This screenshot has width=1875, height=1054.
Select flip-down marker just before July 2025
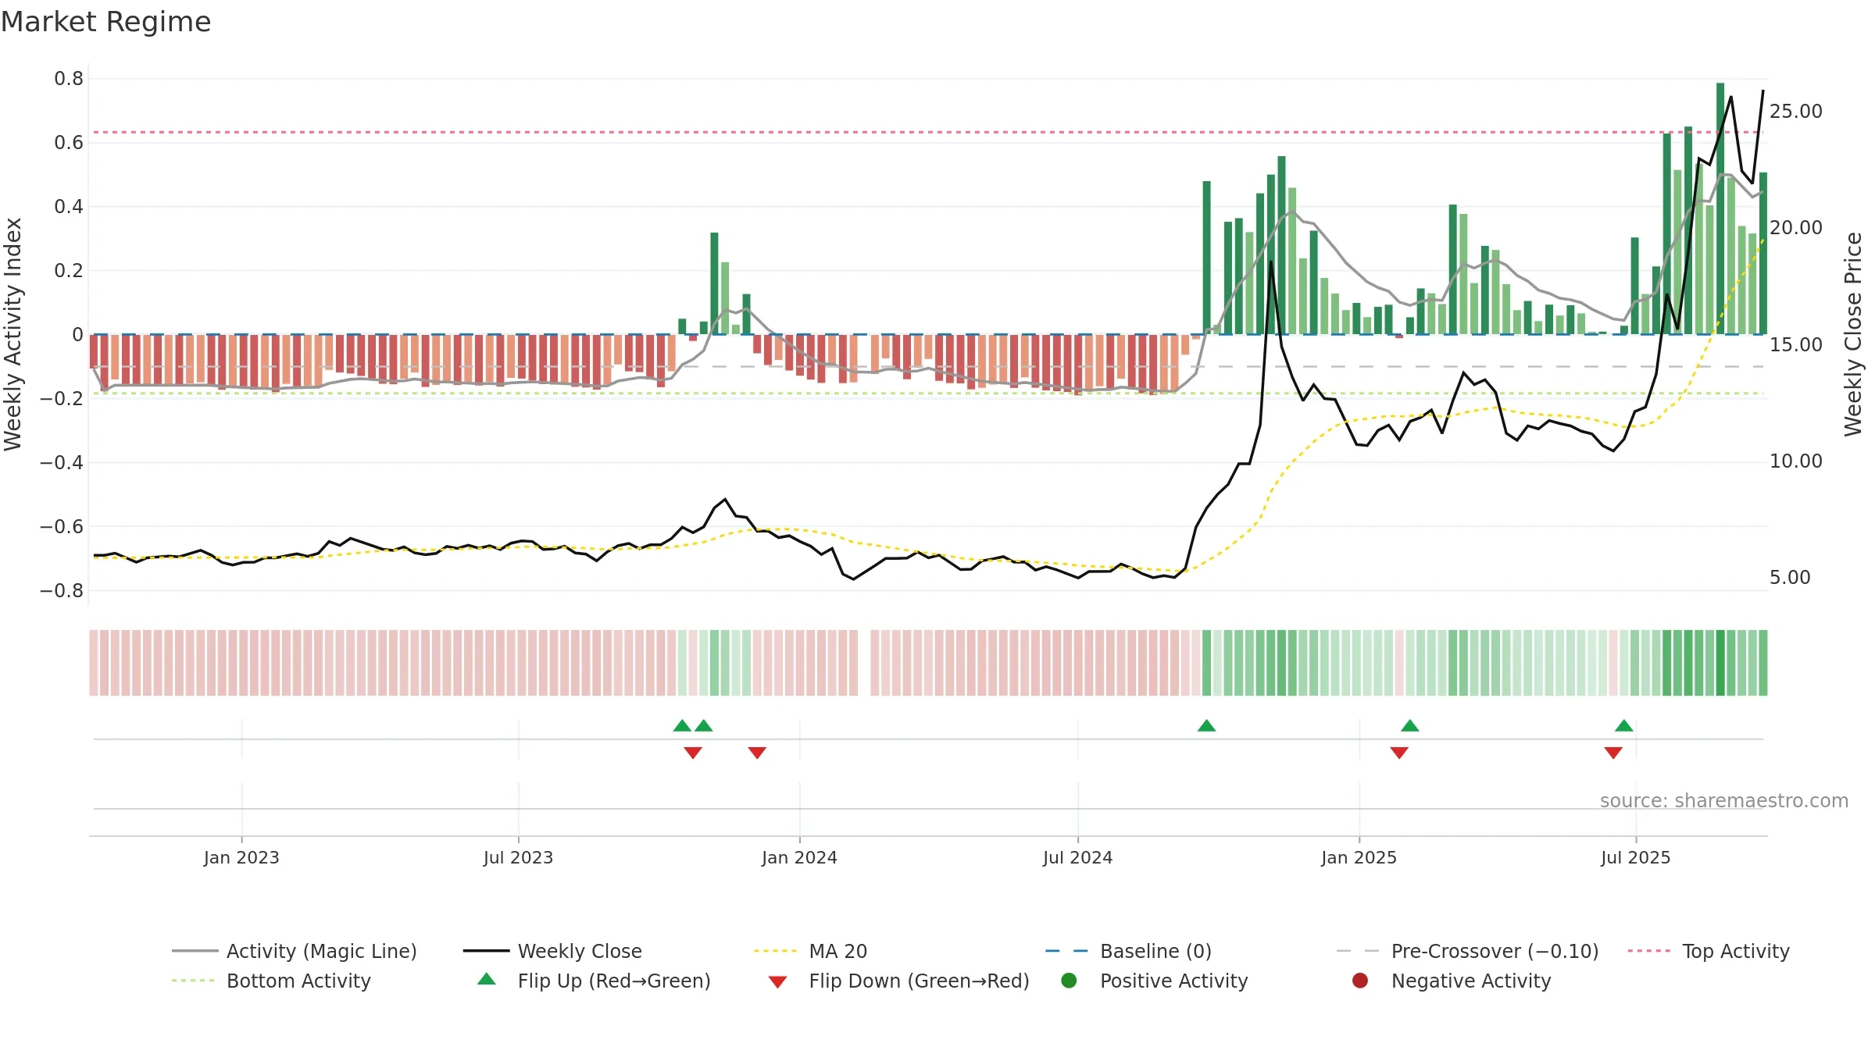pyautogui.click(x=1613, y=753)
